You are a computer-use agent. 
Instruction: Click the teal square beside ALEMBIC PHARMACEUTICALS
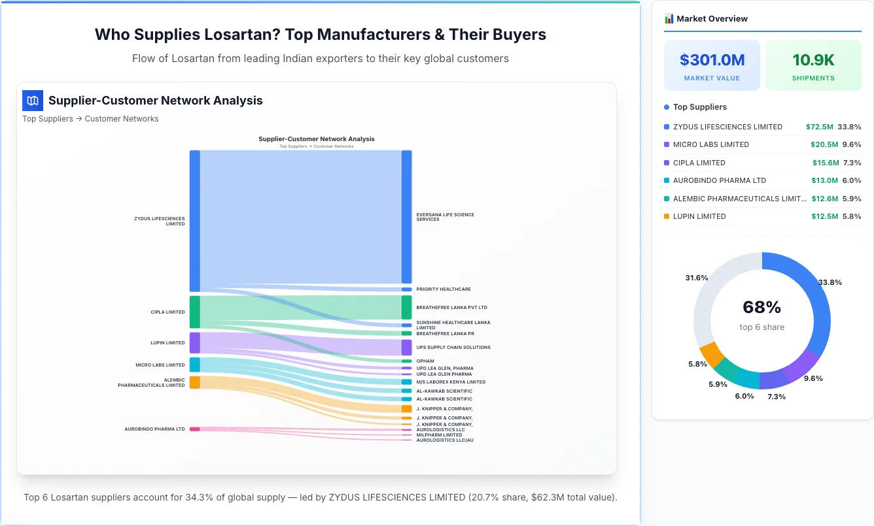click(x=667, y=198)
